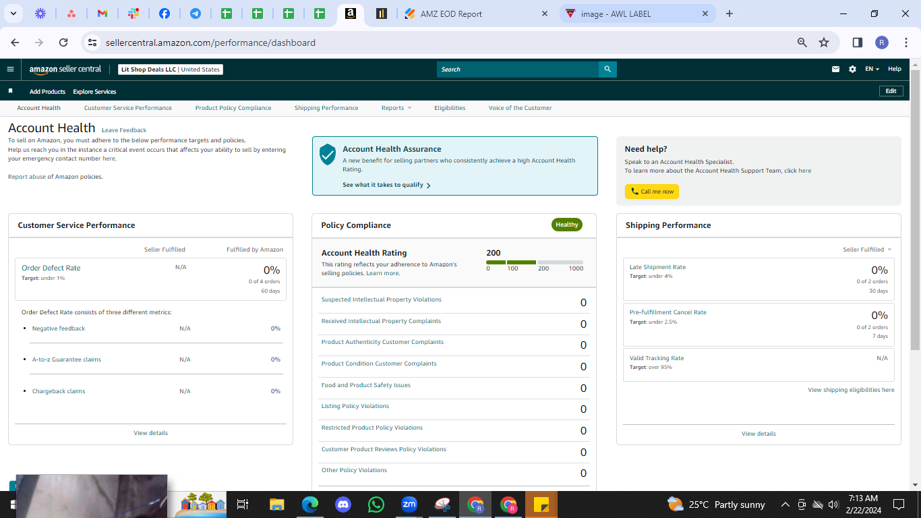Expand the Reports dropdown menu
The height and width of the screenshot is (518, 921).
click(396, 108)
